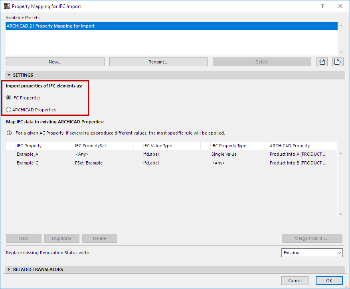Click the import preset icon button
Image resolution: width=350 pixels, height=289 pixels.
pyautogui.click(x=322, y=62)
